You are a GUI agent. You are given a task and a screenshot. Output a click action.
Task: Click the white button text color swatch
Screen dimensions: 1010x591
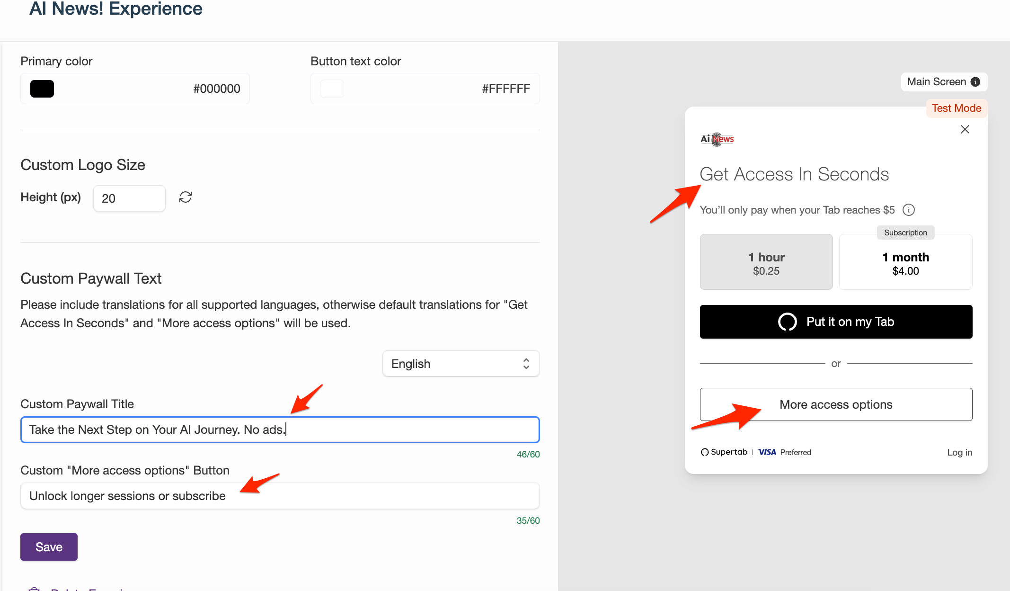pos(332,89)
